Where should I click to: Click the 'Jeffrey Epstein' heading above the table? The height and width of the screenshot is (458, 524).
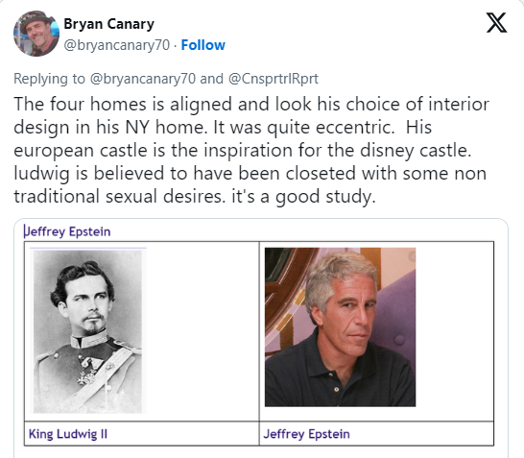tap(67, 231)
